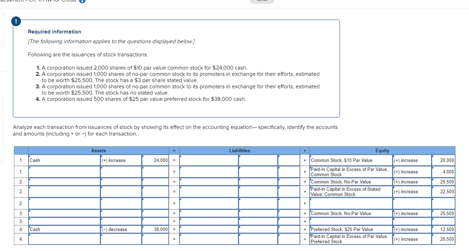This screenshot has height=251, width=469.
Task: Open the "Common Stock, $10 Par Value" dropdown
Action: coord(349,160)
